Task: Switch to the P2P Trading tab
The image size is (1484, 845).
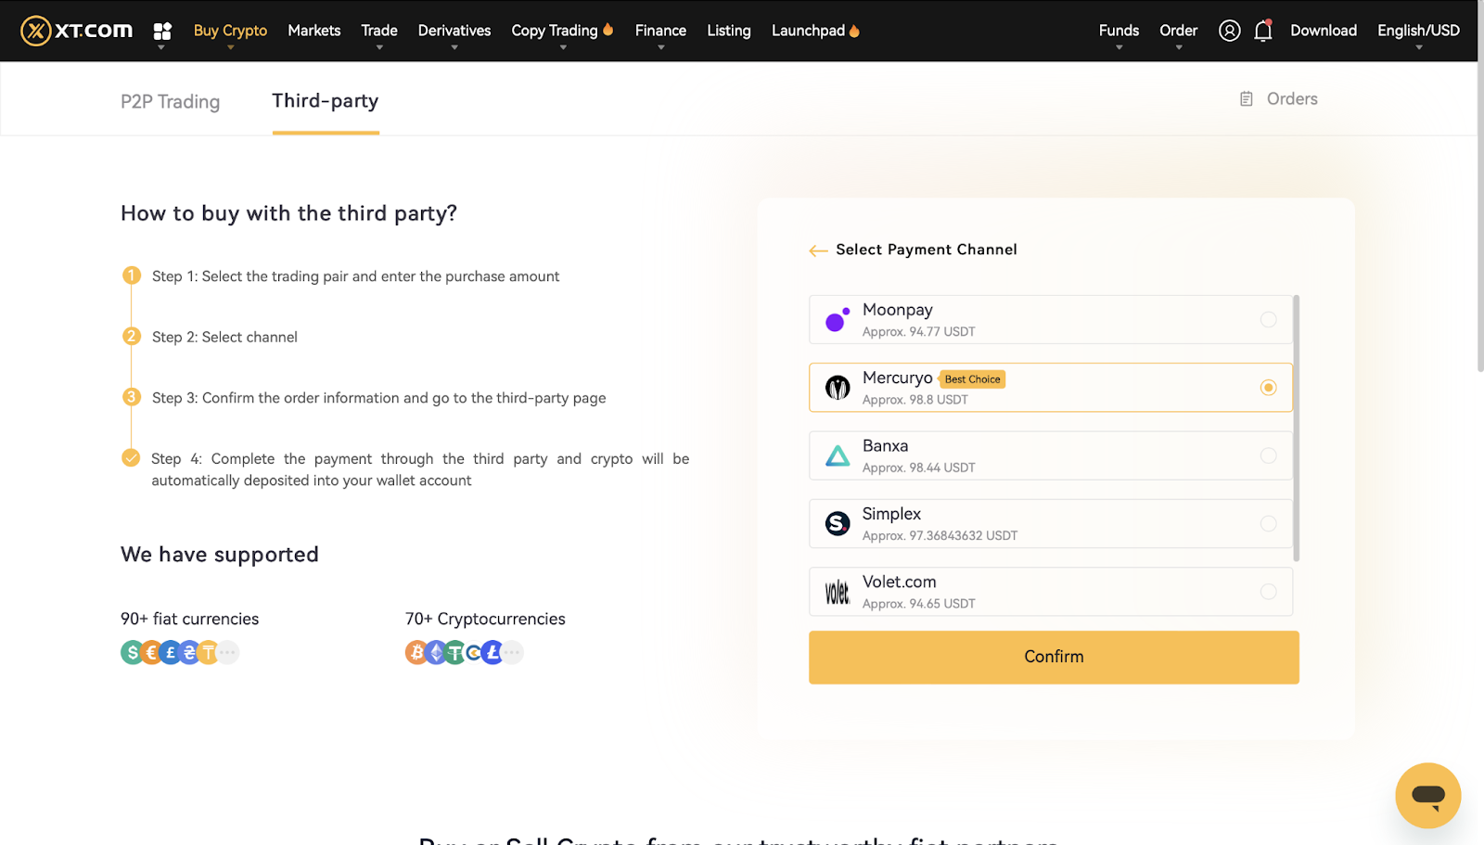Action: click(170, 101)
